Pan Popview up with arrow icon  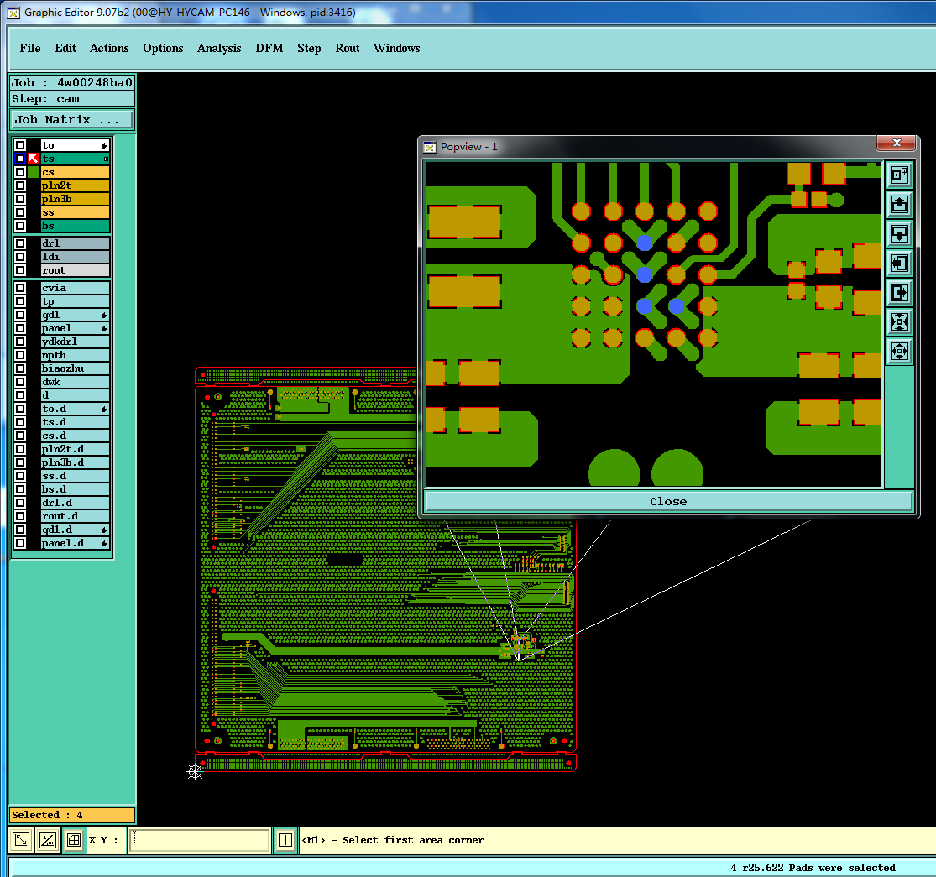tap(900, 204)
